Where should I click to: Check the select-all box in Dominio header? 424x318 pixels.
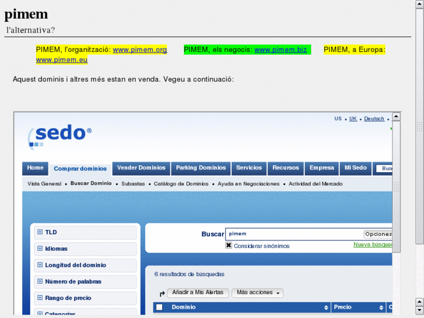click(x=159, y=307)
